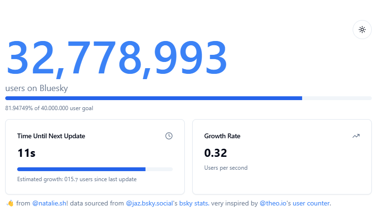
Task: Open the @natalie.sh profile link
Action: pos(50,204)
